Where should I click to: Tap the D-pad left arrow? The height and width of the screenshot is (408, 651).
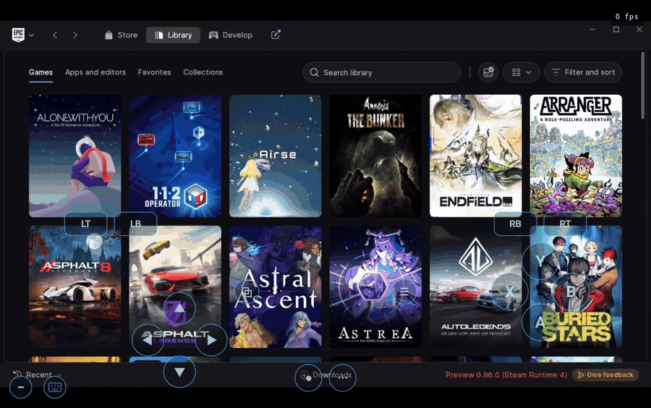coord(148,340)
